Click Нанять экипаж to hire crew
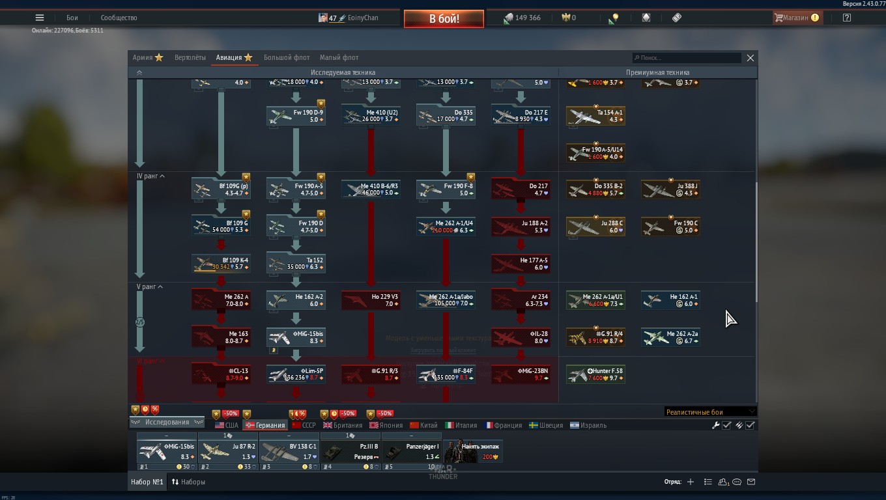886x500 pixels. click(x=474, y=451)
